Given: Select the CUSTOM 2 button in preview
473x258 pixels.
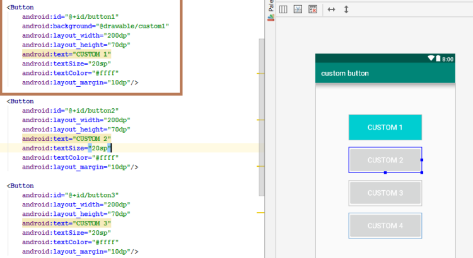Looking at the screenshot, I should [385, 160].
